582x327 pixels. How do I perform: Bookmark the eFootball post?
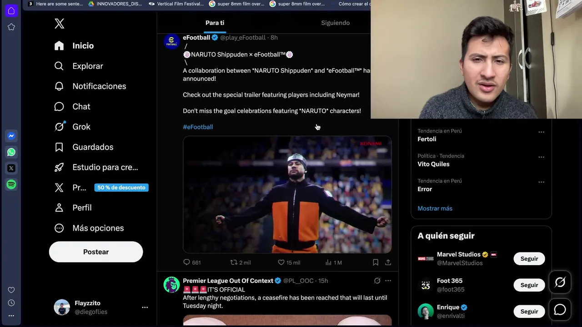(x=376, y=263)
